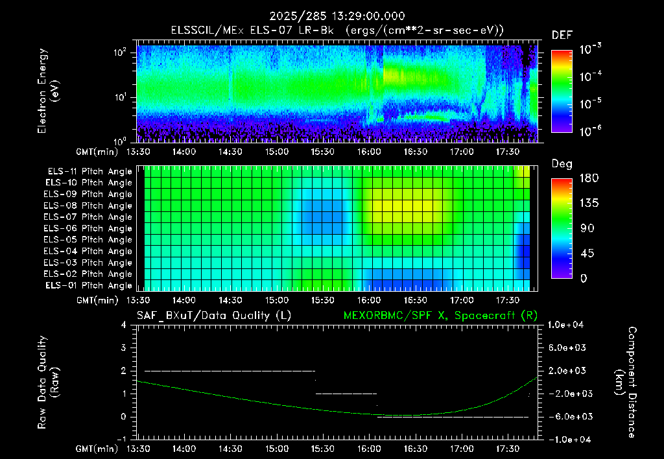The width and height of the screenshot is (664, 459).
Task: Click the Component Distance (km) axis title
Action: pos(626,383)
